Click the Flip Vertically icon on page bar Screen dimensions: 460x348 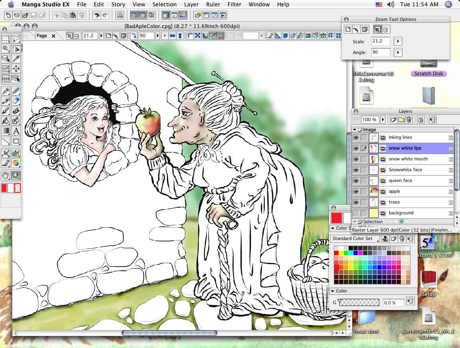(180, 36)
